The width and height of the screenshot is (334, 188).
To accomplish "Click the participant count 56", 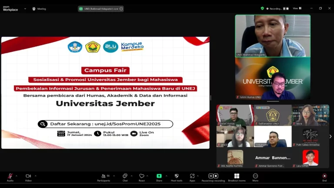I will pyautogui.click(x=108, y=176).
